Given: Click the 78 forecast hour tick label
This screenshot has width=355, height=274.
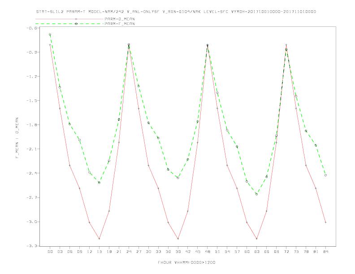Looking at the screenshot, I should pyautogui.click(x=306, y=252).
